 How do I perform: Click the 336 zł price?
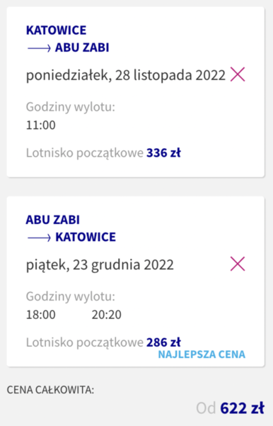click(x=163, y=152)
